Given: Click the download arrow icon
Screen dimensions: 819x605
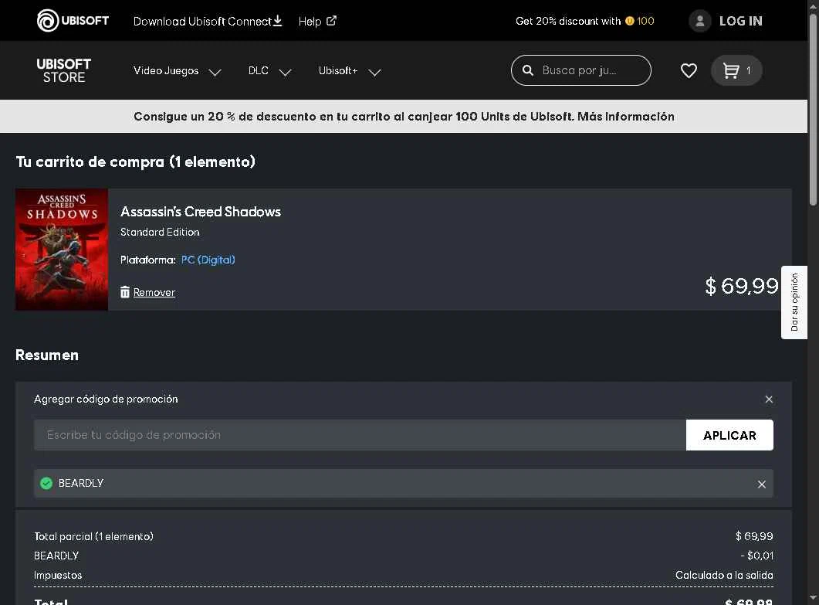Looking at the screenshot, I should point(278,21).
